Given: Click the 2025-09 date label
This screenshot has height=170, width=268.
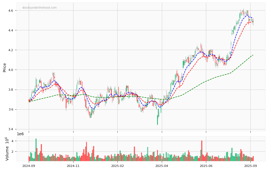Looking at the screenshot, I should coord(250,166).
